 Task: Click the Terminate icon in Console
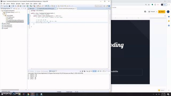(80, 71)
